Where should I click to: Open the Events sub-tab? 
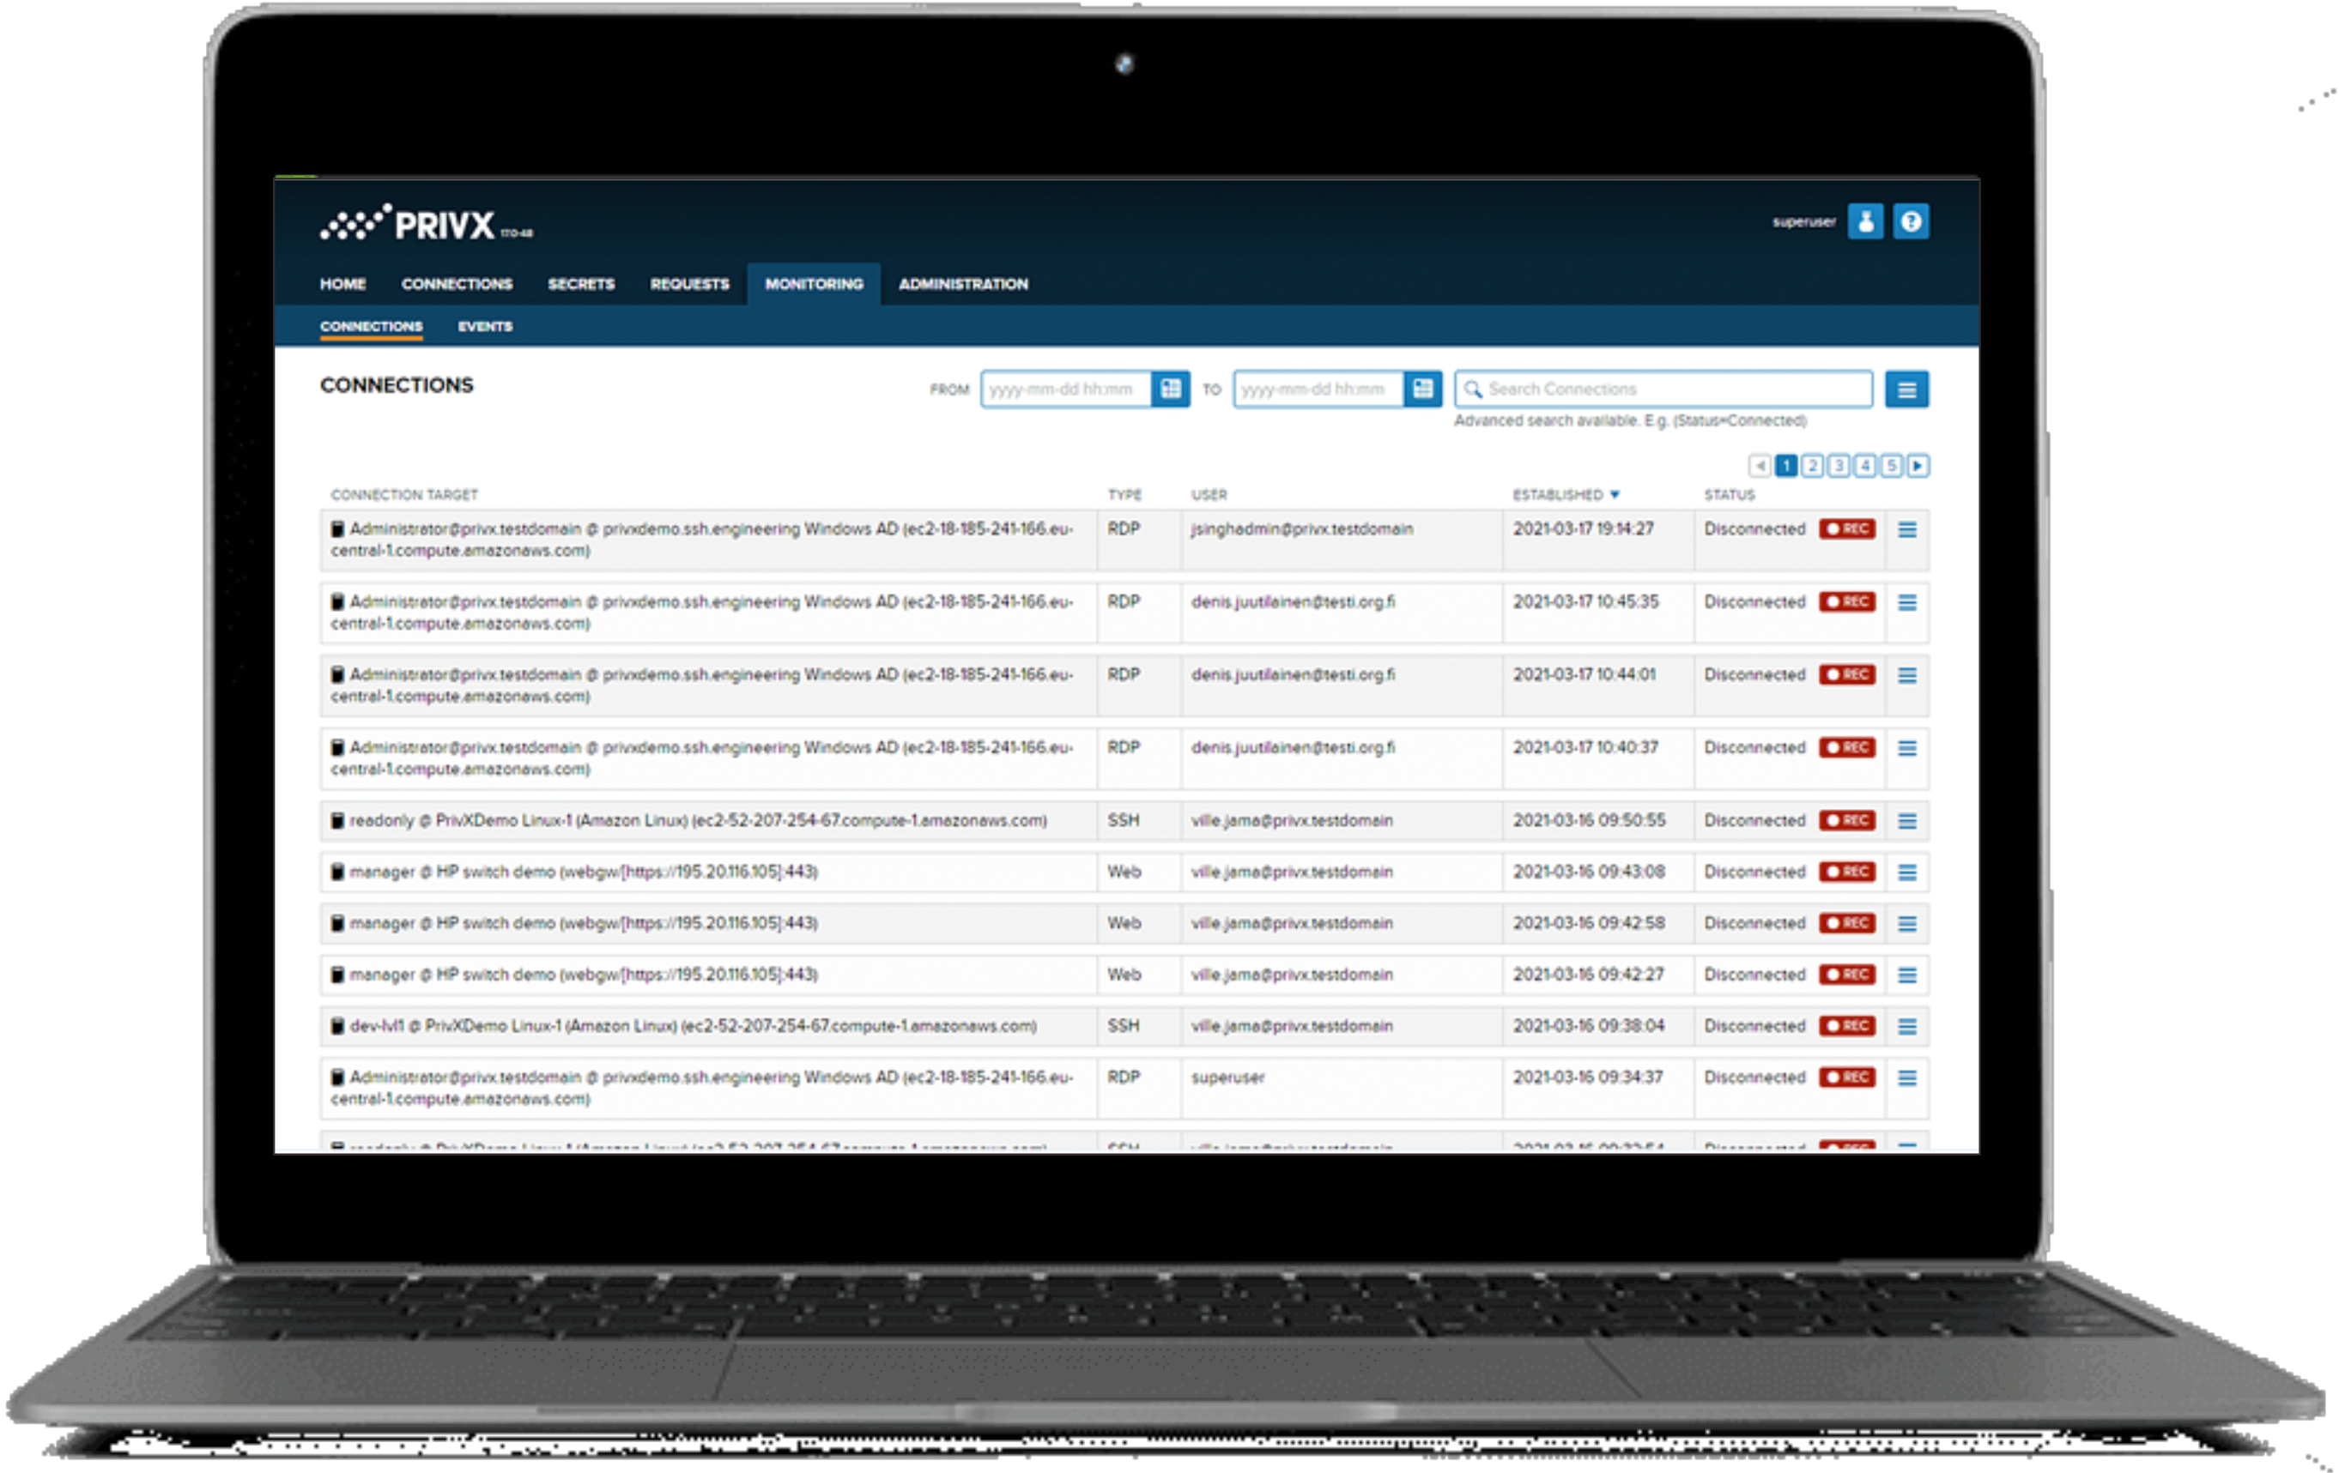point(485,326)
